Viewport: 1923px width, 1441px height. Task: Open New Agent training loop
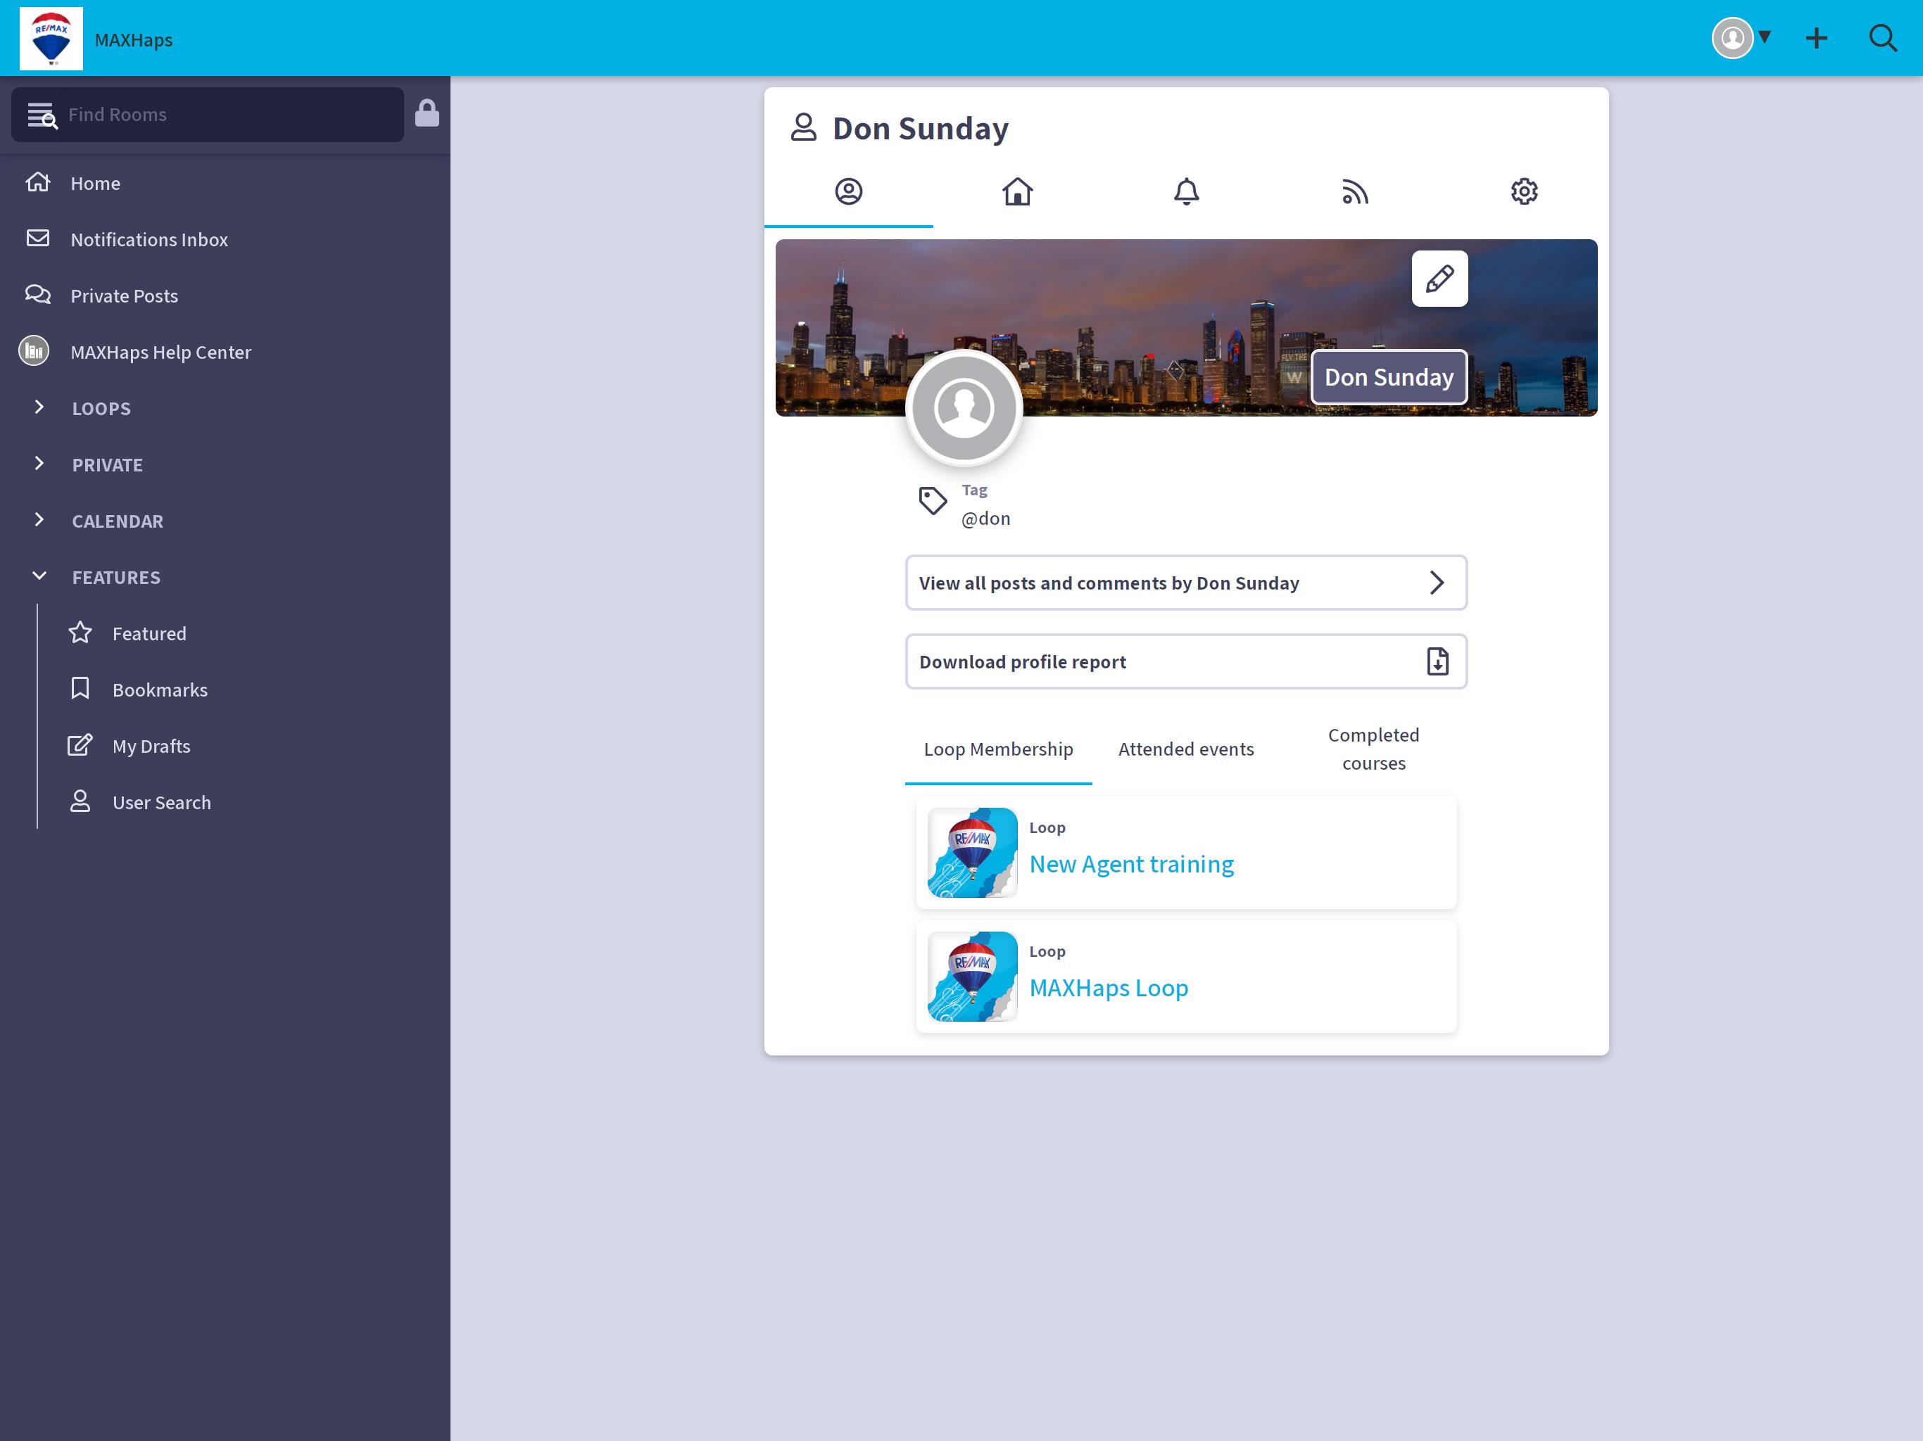pyautogui.click(x=1131, y=865)
